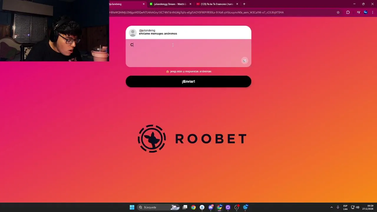This screenshot has width=377, height=212.
Task: Open Task View in the taskbar
Action: pyautogui.click(x=185, y=207)
